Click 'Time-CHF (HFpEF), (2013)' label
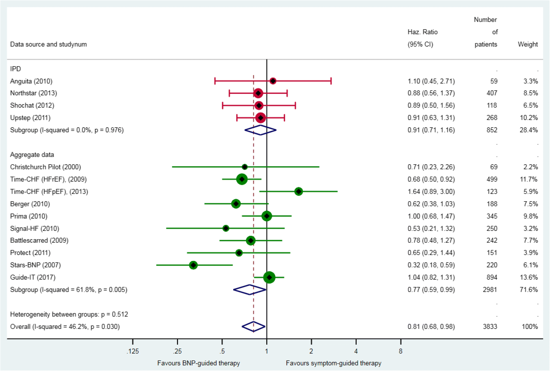 [x=49, y=192]
